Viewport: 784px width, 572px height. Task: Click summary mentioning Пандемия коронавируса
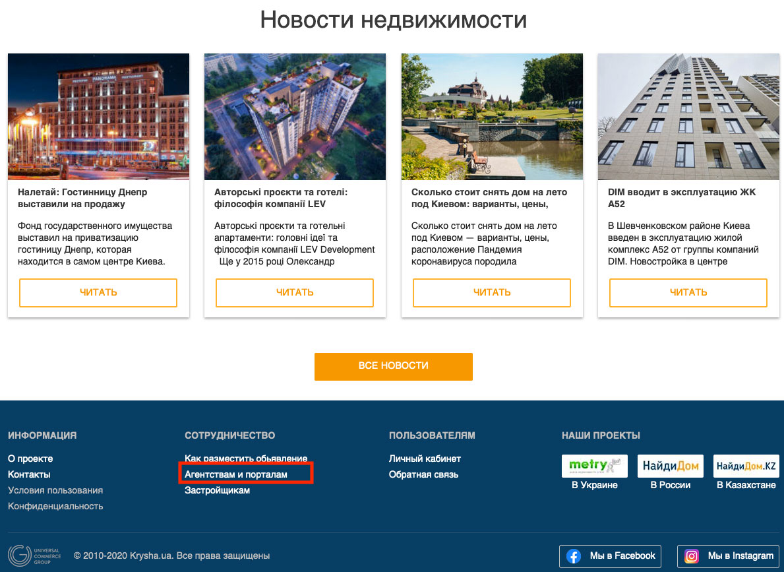coord(484,243)
